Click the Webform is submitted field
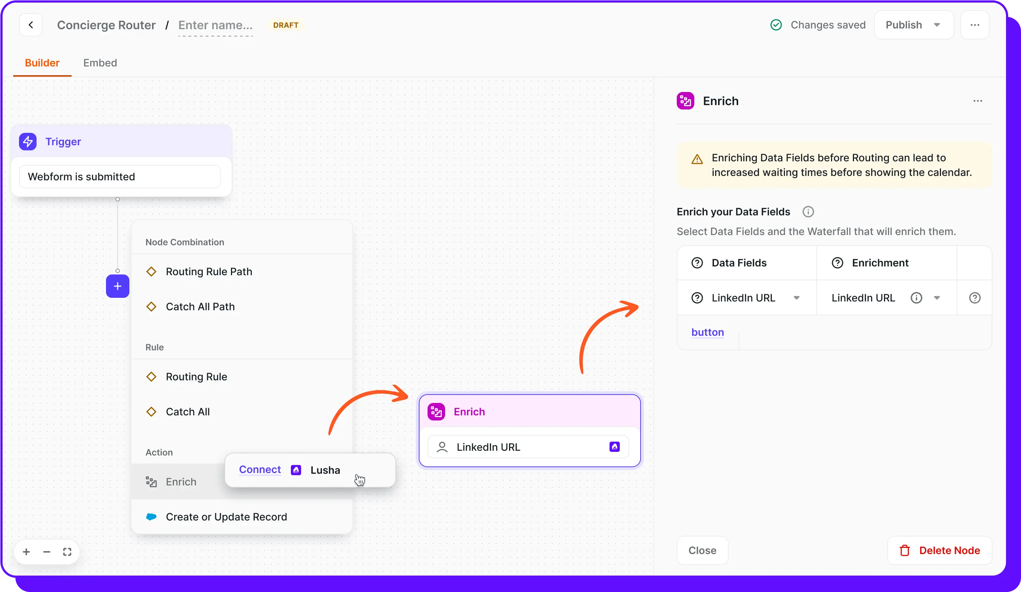 tap(120, 177)
